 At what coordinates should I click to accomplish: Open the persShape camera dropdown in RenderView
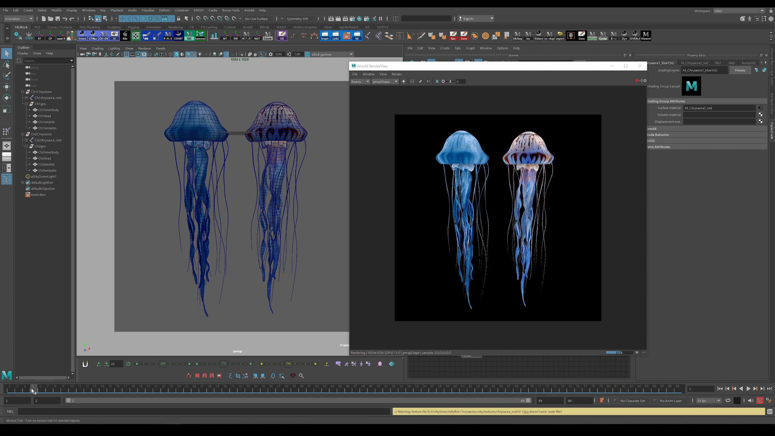[385, 81]
